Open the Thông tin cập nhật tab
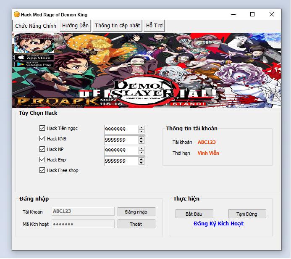Viewport: 291px width, 259px height. (x=117, y=26)
